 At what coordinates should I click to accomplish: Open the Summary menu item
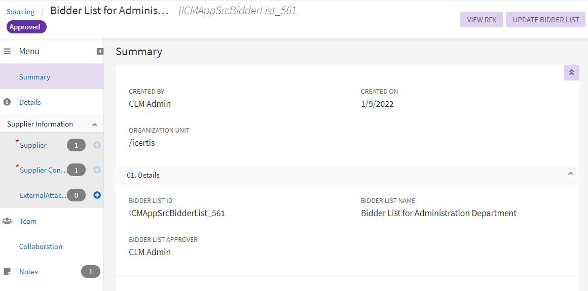tap(34, 77)
